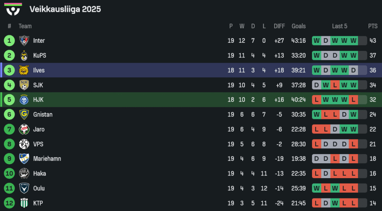382x211 pixels.
Task: Open the Haka team link
Action: click(x=39, y=174)
